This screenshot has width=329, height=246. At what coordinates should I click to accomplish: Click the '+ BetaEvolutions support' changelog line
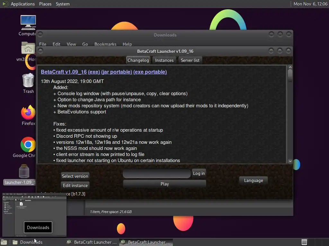click(80, 112)
